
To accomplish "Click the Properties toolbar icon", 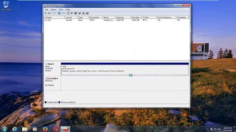I will (76, 13).
